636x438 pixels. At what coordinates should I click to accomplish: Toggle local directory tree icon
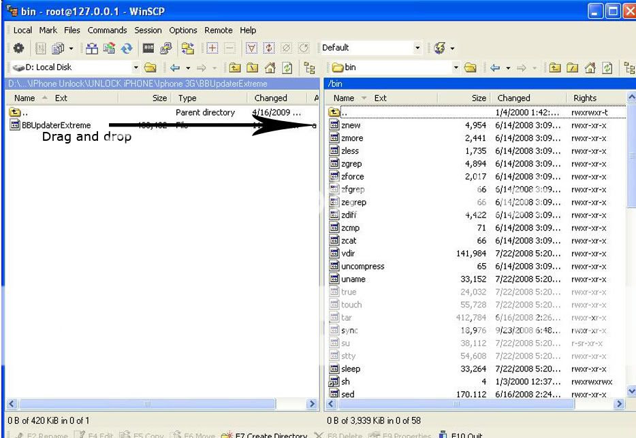pos(309,67)
